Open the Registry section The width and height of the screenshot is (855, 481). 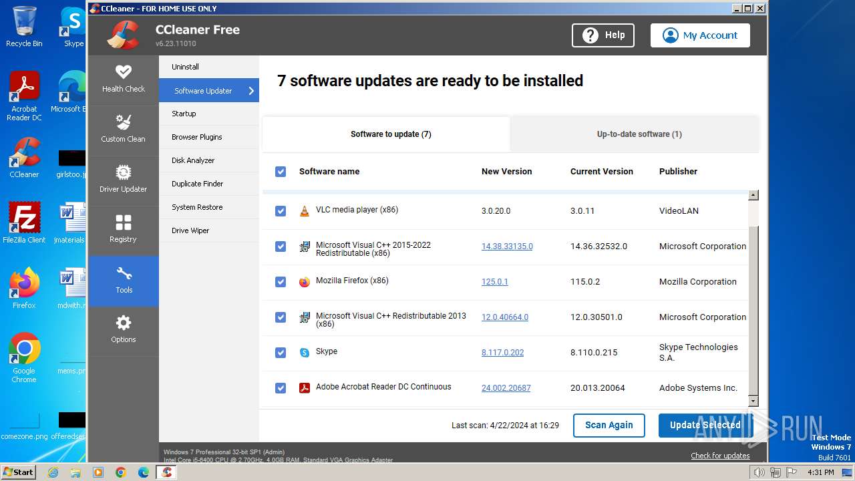124,229
